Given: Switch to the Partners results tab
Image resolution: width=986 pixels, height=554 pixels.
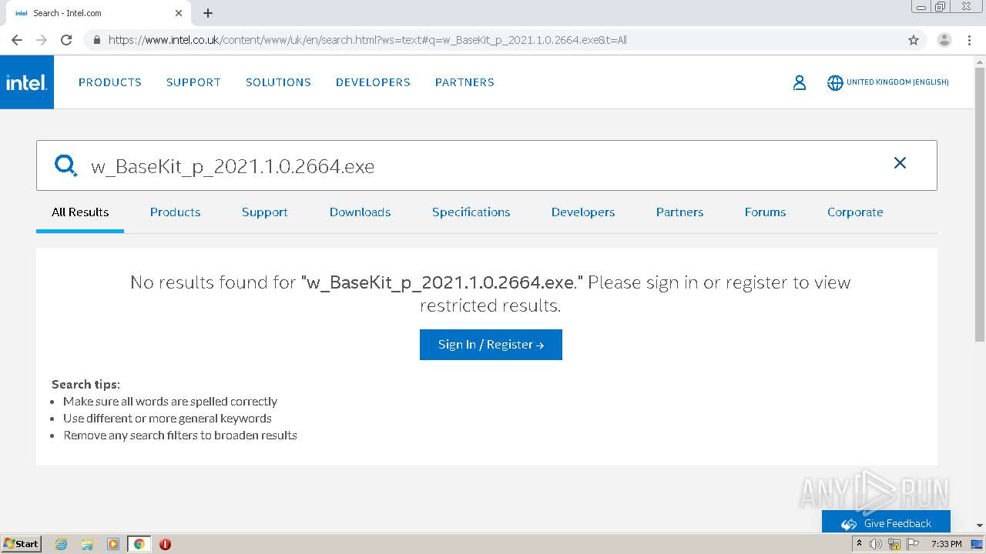Looking at the screenshot, I should (x=679, y=212).
